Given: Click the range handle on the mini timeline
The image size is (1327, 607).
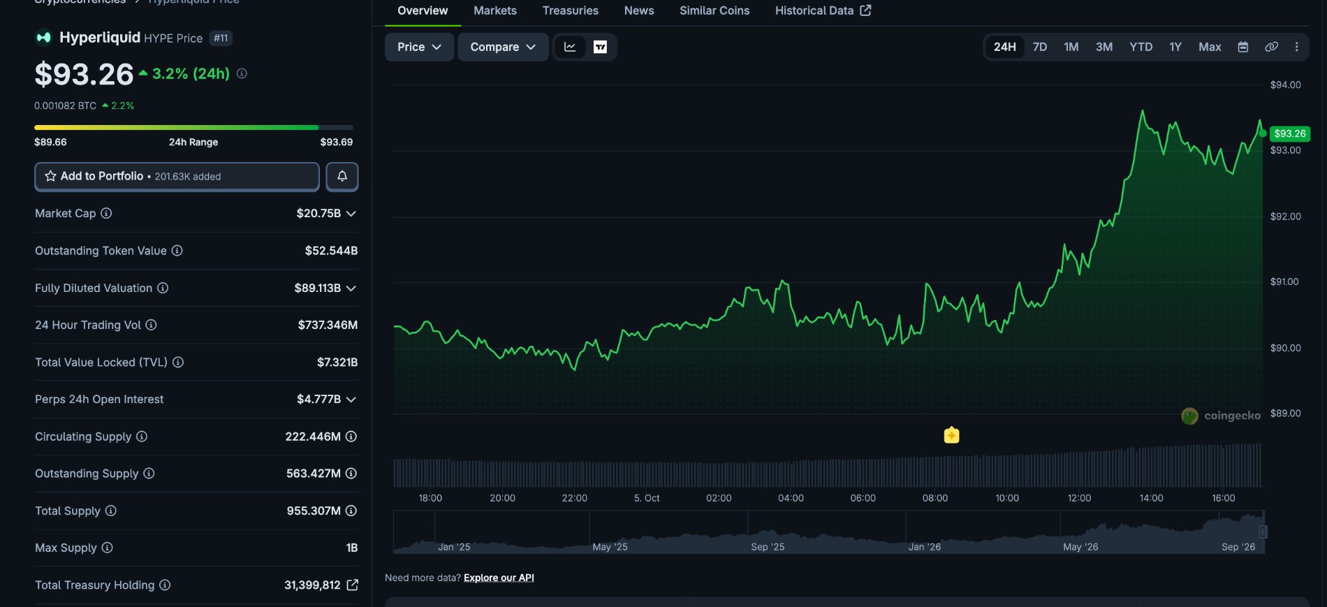Looking at the screenshot, I should tap(1263, 532).
